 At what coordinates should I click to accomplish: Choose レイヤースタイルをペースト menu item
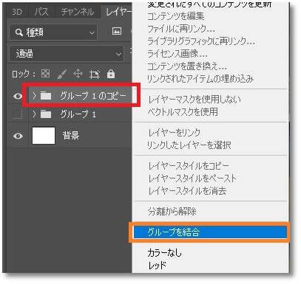tap(192, 179)
